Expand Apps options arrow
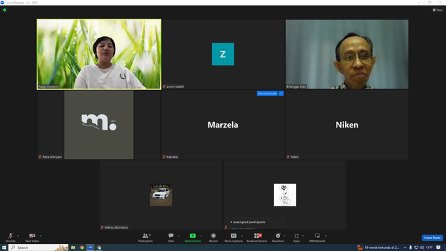Image resolution: width=446 pixels, height=251 pixels. coord(303,236)
